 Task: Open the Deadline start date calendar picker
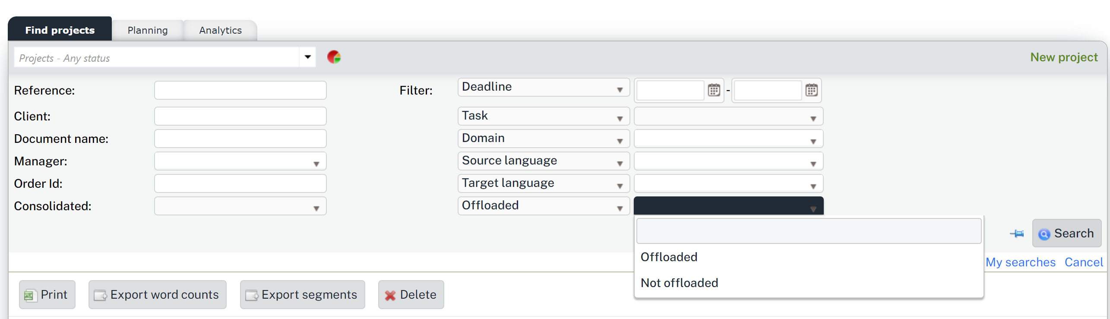click(714, 90)
